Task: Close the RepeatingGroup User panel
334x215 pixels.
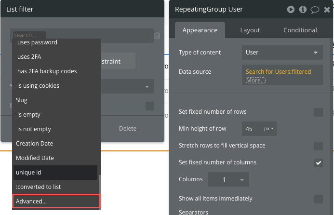Action: point(327,9)
